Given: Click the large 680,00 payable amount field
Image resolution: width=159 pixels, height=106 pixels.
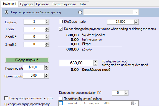Looking at the screenshot, I should [x=76, y=63].
